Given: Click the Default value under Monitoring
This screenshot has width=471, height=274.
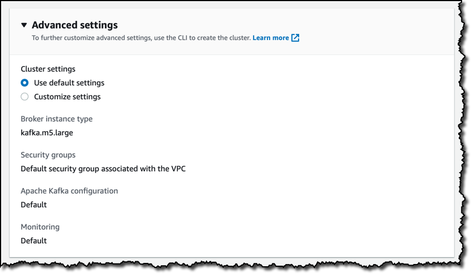Looking at the screenshot, I should pos(33,241).
